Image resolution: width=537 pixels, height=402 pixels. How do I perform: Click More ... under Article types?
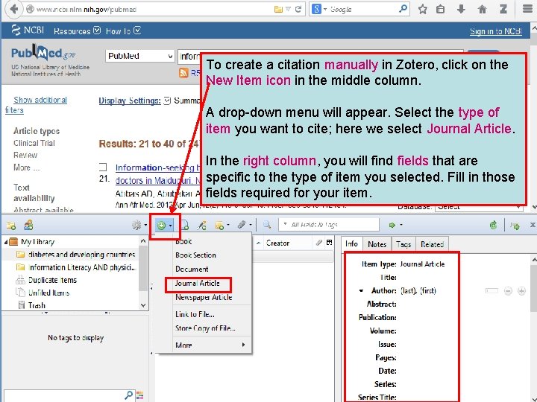(26, 167)
